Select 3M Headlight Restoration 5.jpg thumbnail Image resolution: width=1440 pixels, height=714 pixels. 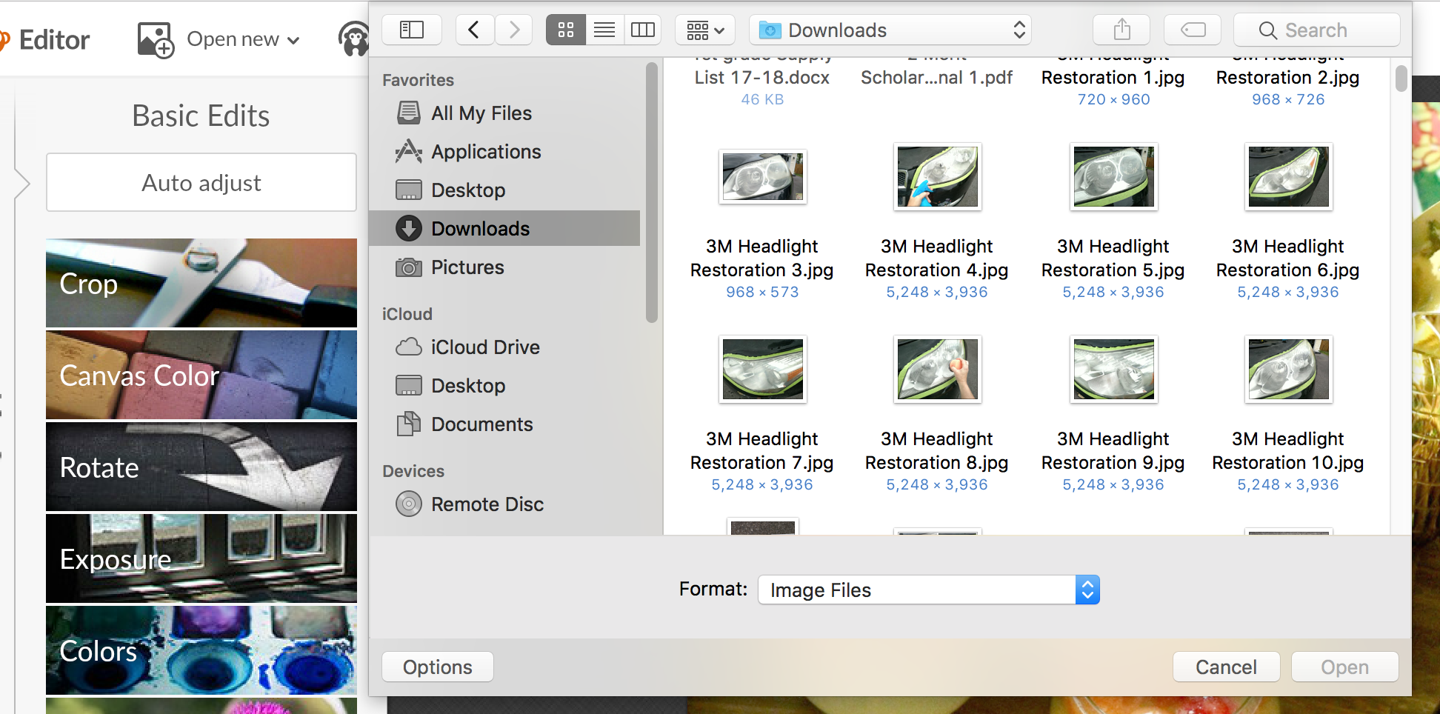tap(1113, 176)
